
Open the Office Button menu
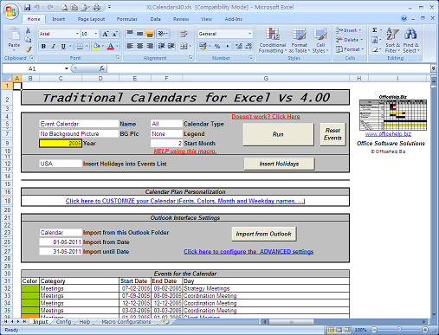coord(11,11)
